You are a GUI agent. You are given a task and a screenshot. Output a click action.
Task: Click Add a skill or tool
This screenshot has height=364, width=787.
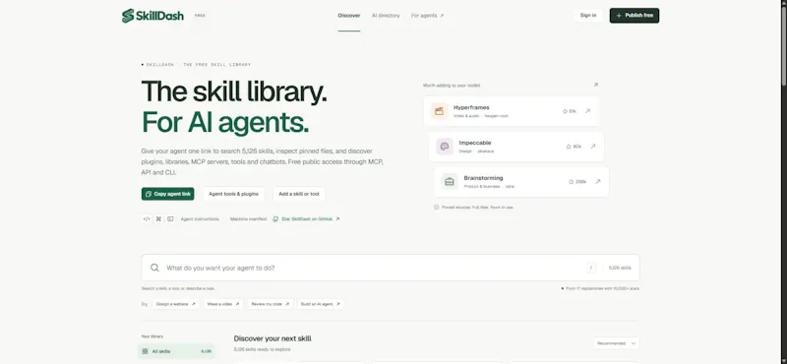pos(299,194)
